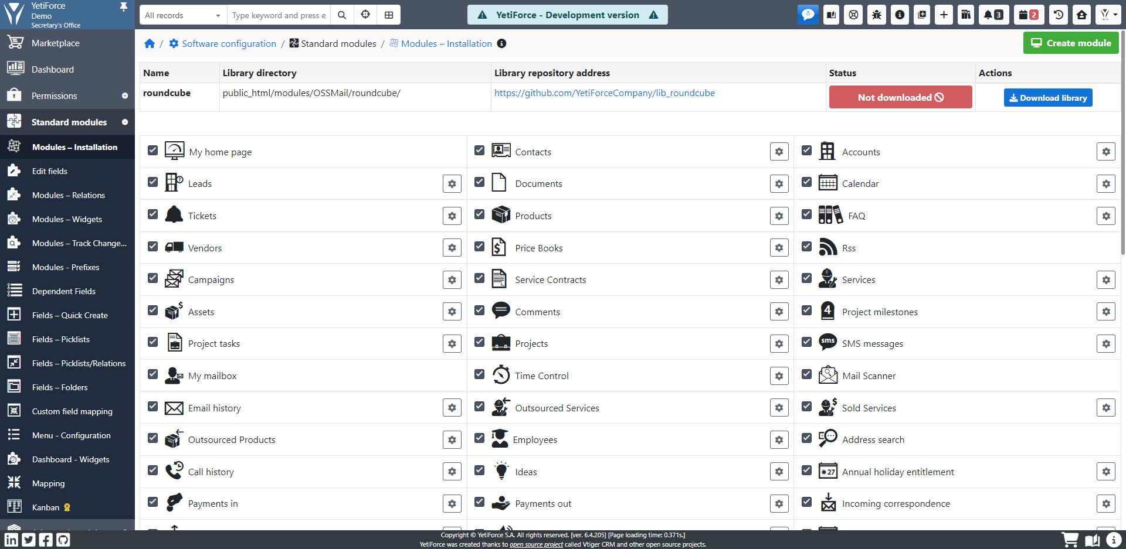
Task: Go to Modules – Relations in sidebar
Action: [67, 195]
